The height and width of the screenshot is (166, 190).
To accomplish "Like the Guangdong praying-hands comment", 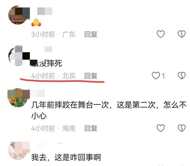I will 161,34.
